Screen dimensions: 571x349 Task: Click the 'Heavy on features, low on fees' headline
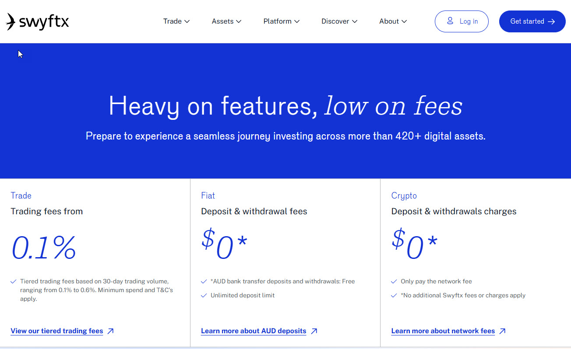pyautogui.click(x=285, y=106)
